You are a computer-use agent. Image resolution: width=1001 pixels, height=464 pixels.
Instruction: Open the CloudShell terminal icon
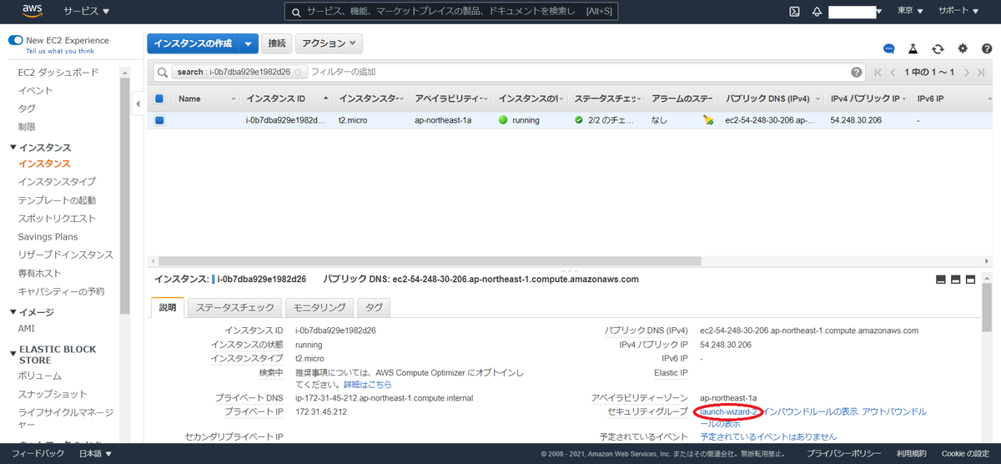click(795, 11)
